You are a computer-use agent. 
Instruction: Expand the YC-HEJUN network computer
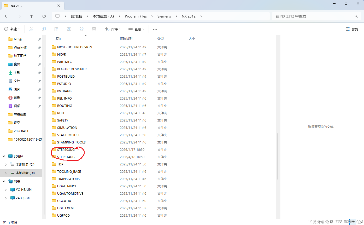click(x=6, y=190)
